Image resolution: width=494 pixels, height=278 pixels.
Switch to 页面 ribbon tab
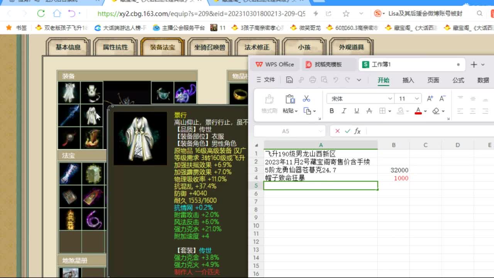coord(433,80)
